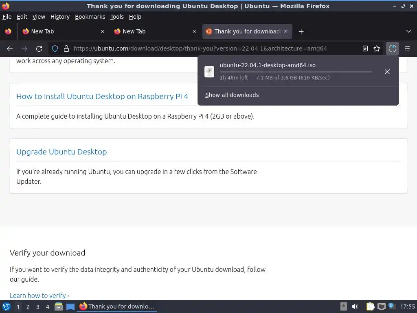The height and width of the screenshot is (313, 417).
Task: Switch to workspace 1
Action: point(18,307)
